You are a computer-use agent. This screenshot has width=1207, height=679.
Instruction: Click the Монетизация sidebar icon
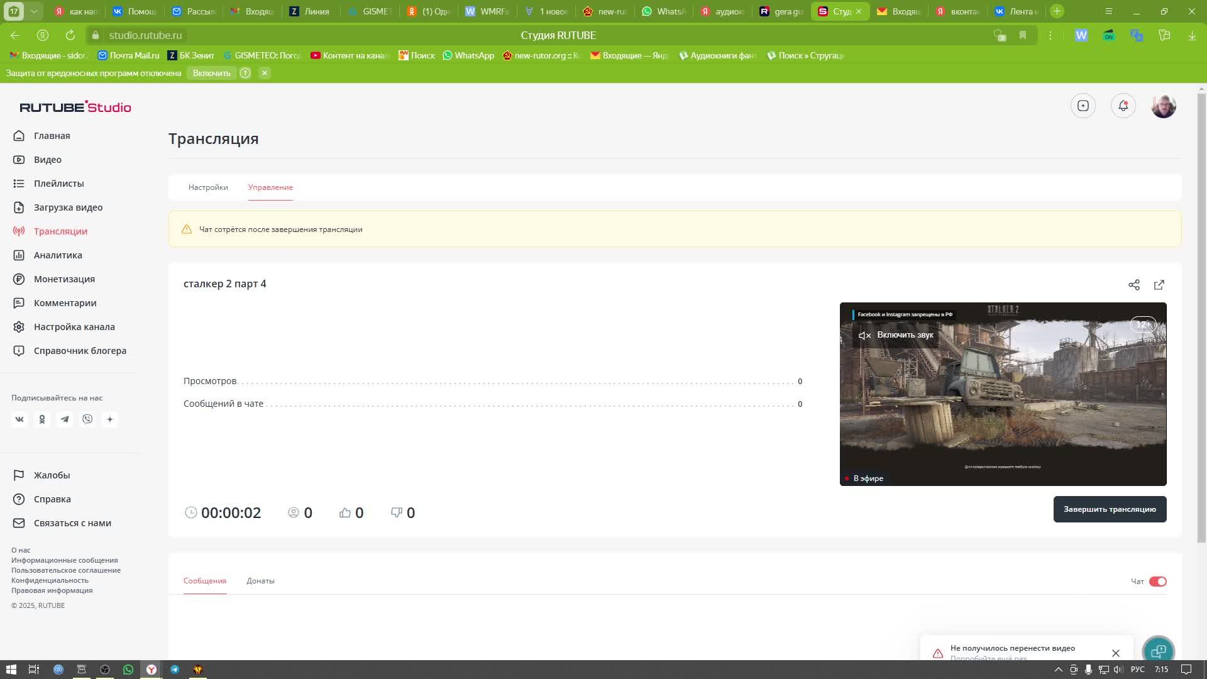coord(19,278)
